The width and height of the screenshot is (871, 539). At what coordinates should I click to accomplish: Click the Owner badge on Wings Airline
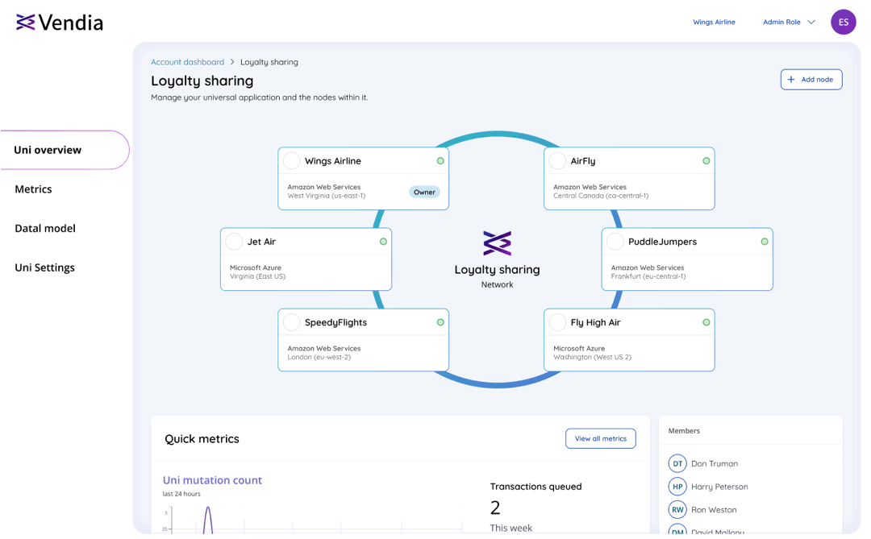click(424, 192)
